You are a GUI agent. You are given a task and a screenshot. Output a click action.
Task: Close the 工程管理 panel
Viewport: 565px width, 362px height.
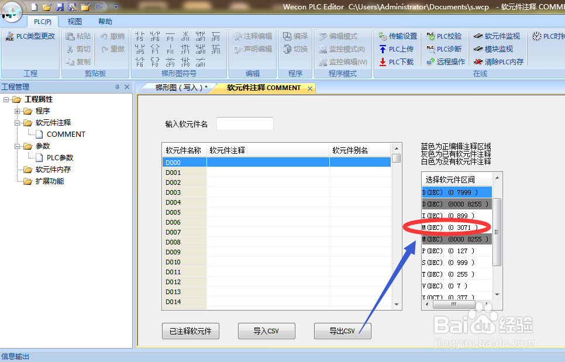pyautogui.click(x=127, y=87)
